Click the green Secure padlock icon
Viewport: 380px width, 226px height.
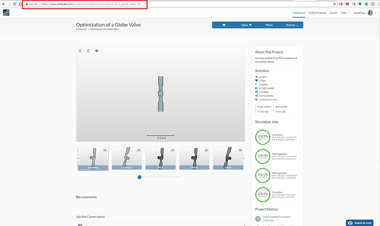[x=26, y=4]
